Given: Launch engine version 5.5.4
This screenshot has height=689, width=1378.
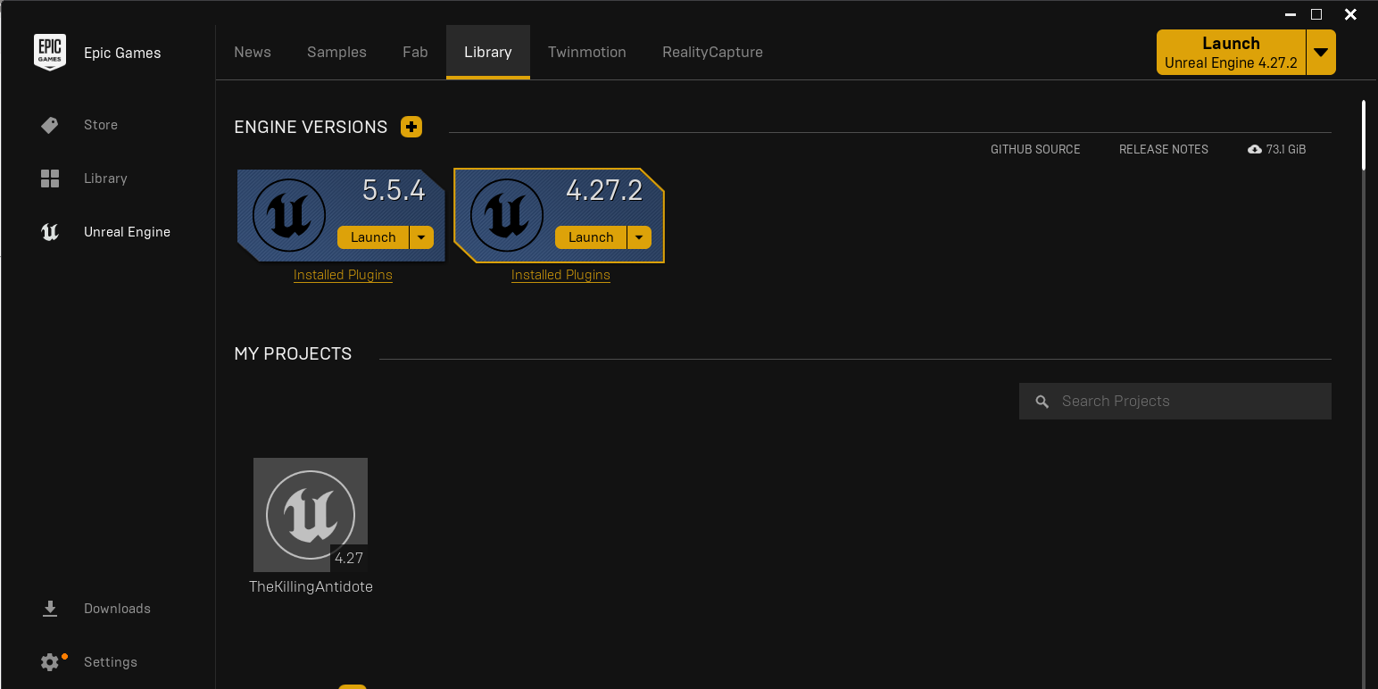Looking at the screenshot, I should [x=373, y=237].
